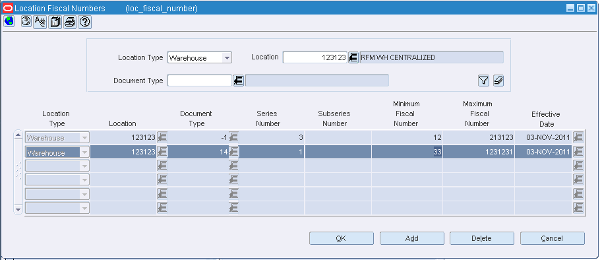
Task: Click the blue and green globe toolbar icon
Action: (9, 21)
